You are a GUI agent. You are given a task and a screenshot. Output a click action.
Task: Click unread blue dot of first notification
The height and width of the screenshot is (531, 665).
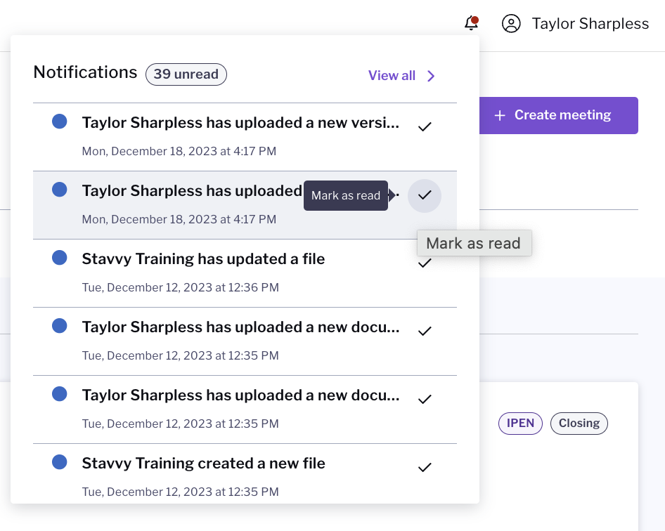(x=59, y=122)
